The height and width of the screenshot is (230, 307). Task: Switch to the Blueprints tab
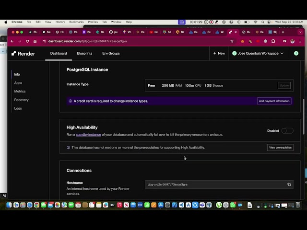point(84,53)
